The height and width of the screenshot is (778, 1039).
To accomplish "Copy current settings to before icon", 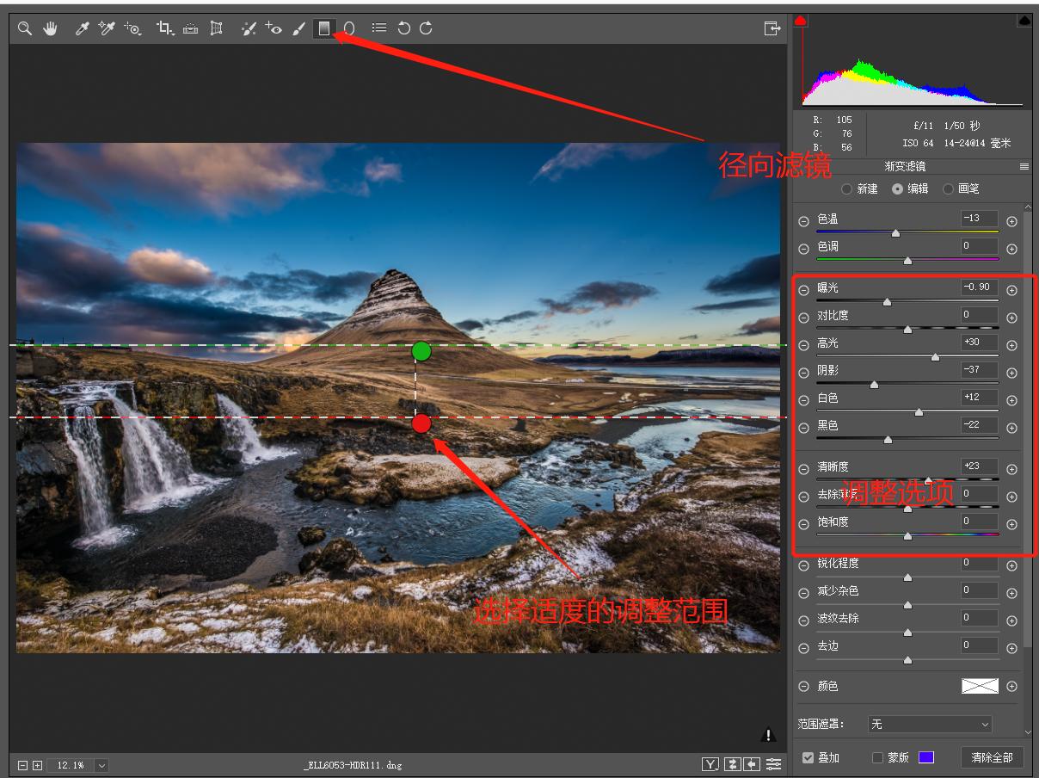I will coord(753,764).
